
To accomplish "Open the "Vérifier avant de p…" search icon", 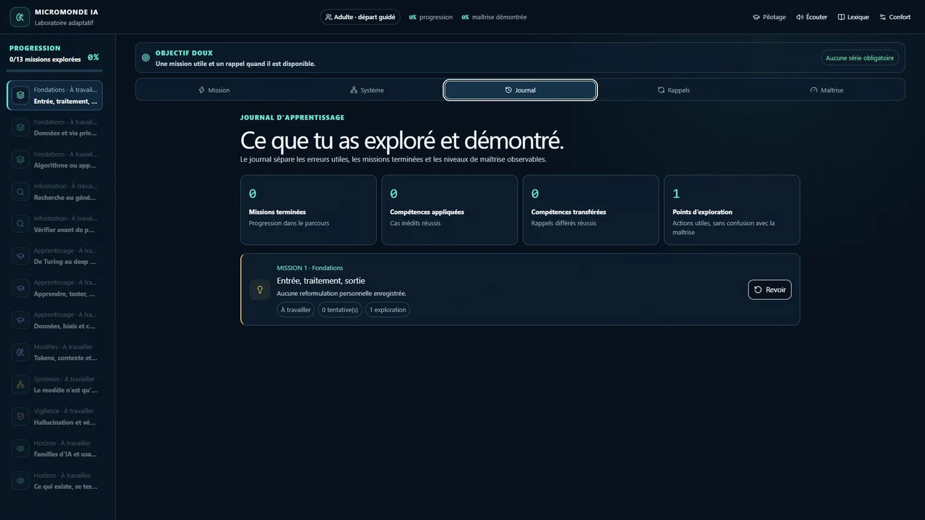I will click(x=20, y=224).
